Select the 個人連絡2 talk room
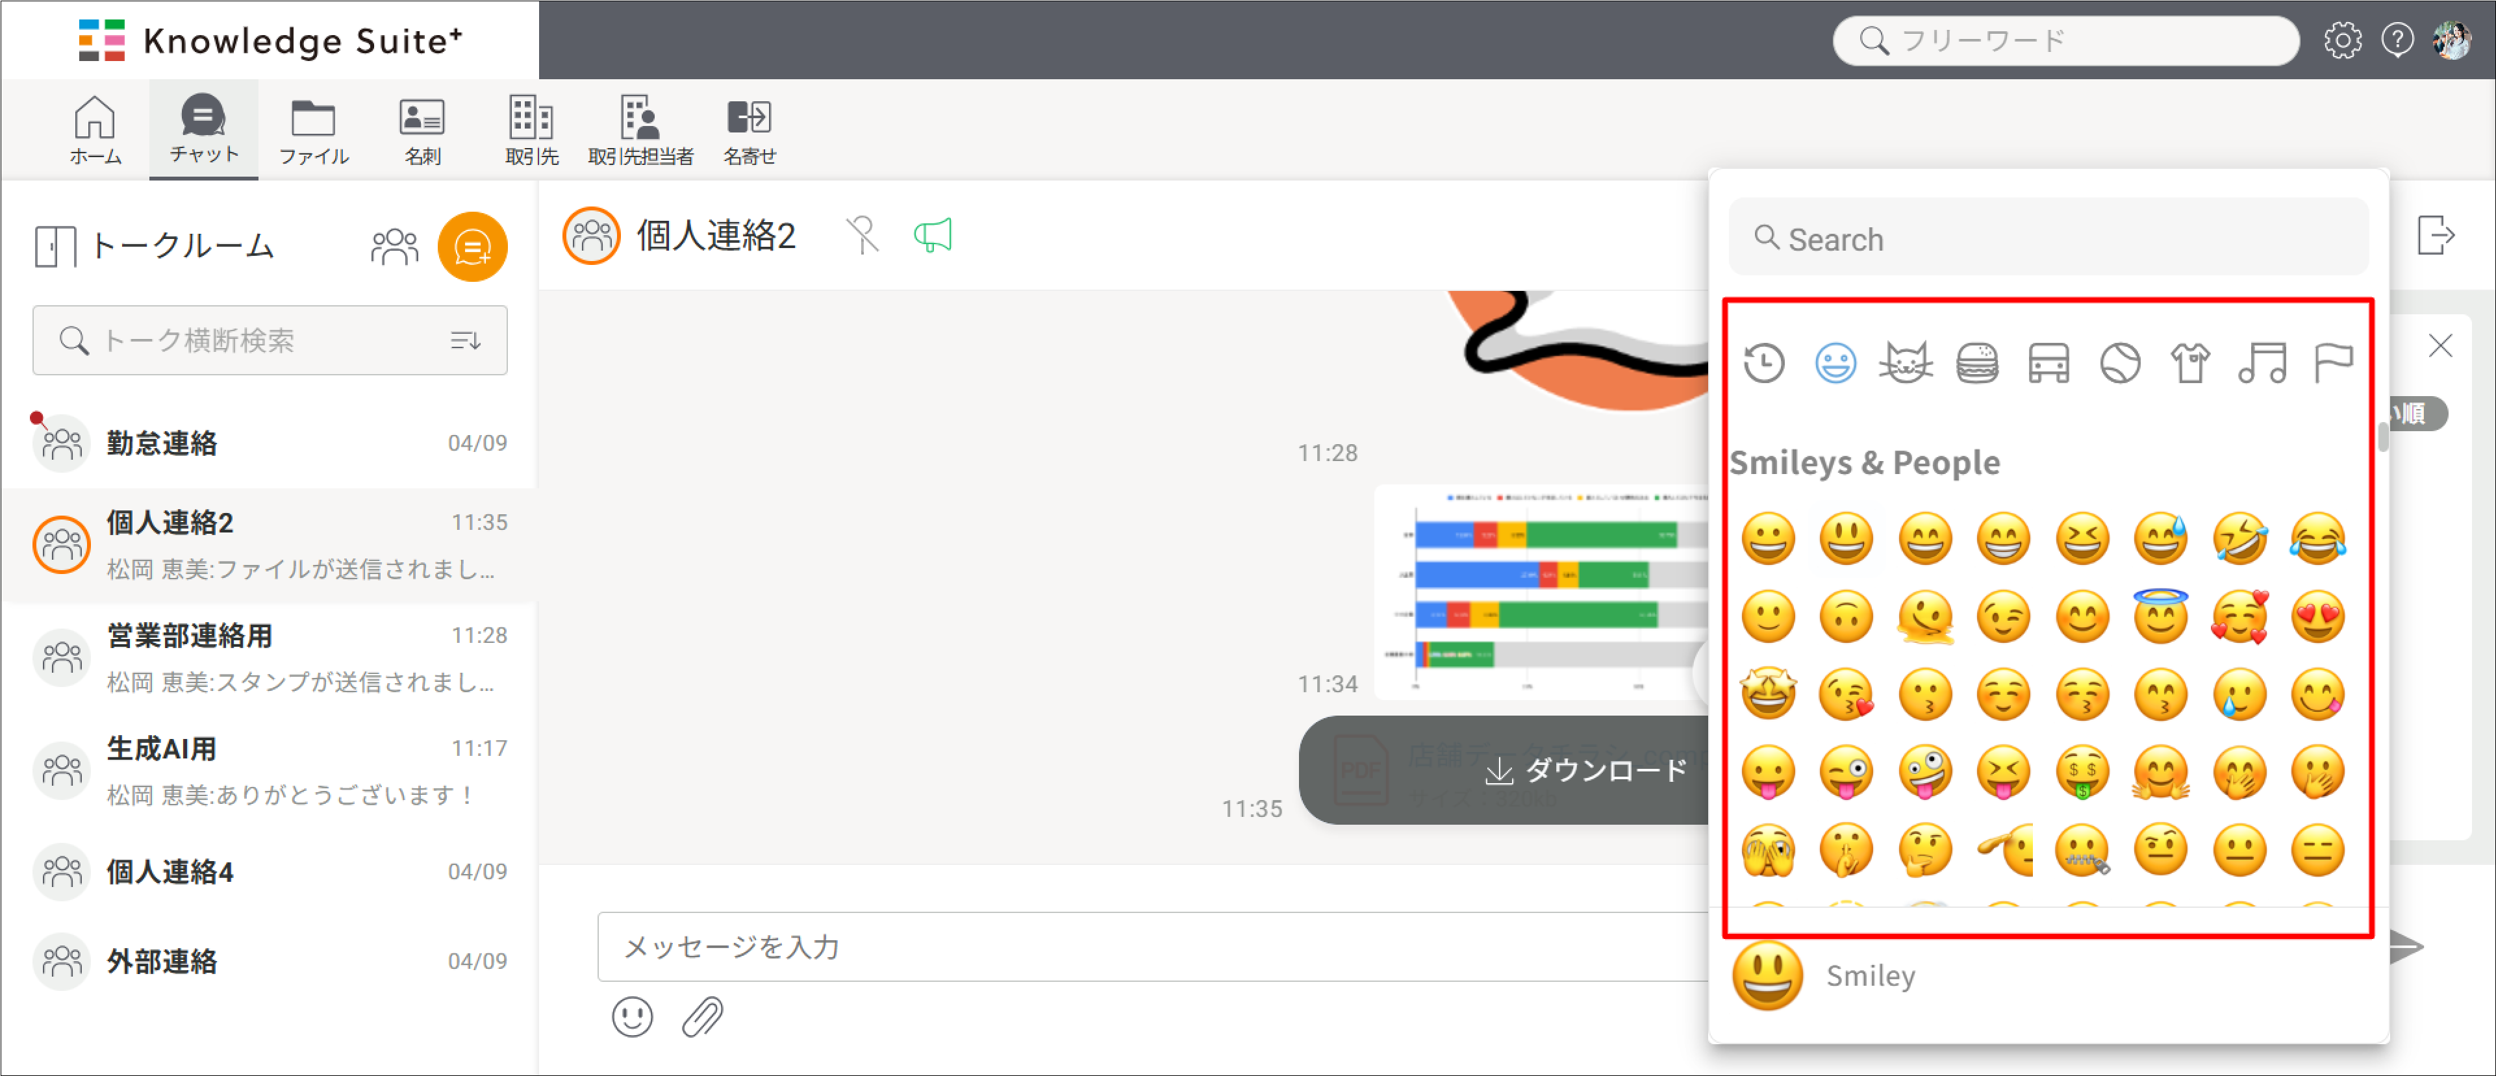Viewport: 2496px width, 1076px height. tap(270, 545)
